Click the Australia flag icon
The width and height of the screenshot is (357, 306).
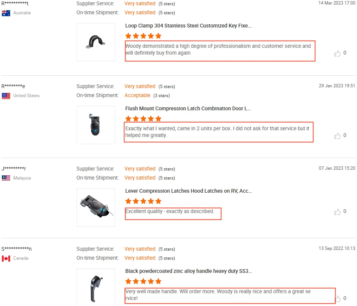(x=6, y=13)
